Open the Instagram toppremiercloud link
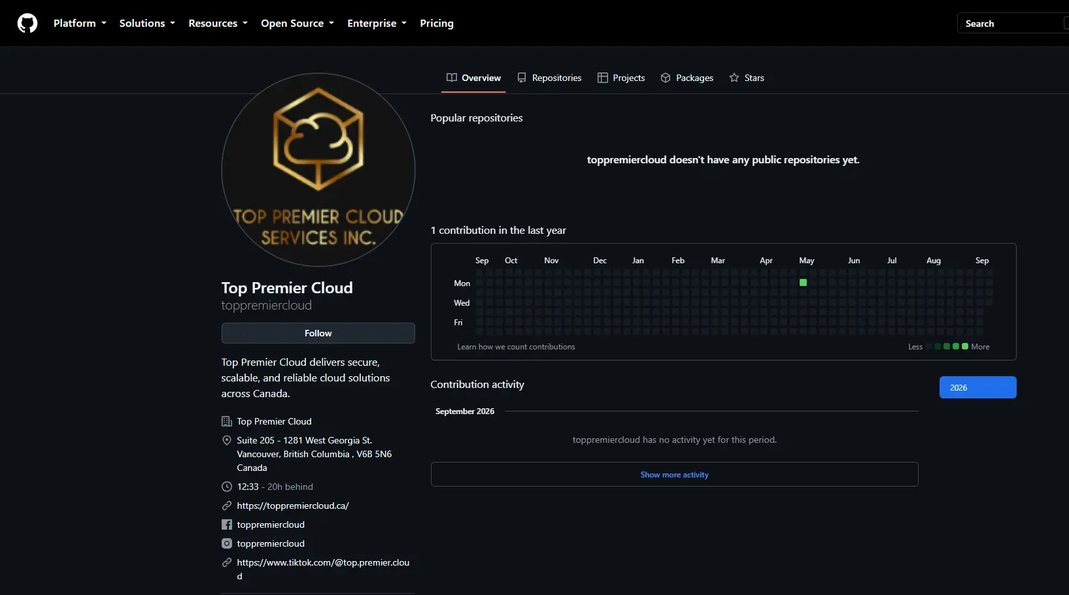This screenshot has width=1069, height=595. 271,543
